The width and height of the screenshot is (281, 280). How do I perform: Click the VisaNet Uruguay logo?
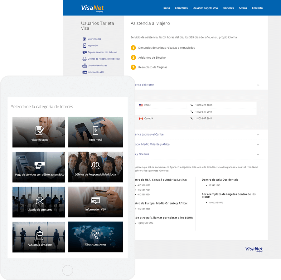[x=92, y=8]
